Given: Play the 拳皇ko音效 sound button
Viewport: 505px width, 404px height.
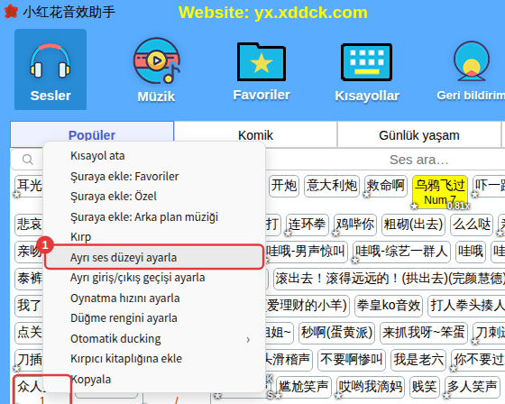Looking at the screenshot, I should [x=389, y=306].
